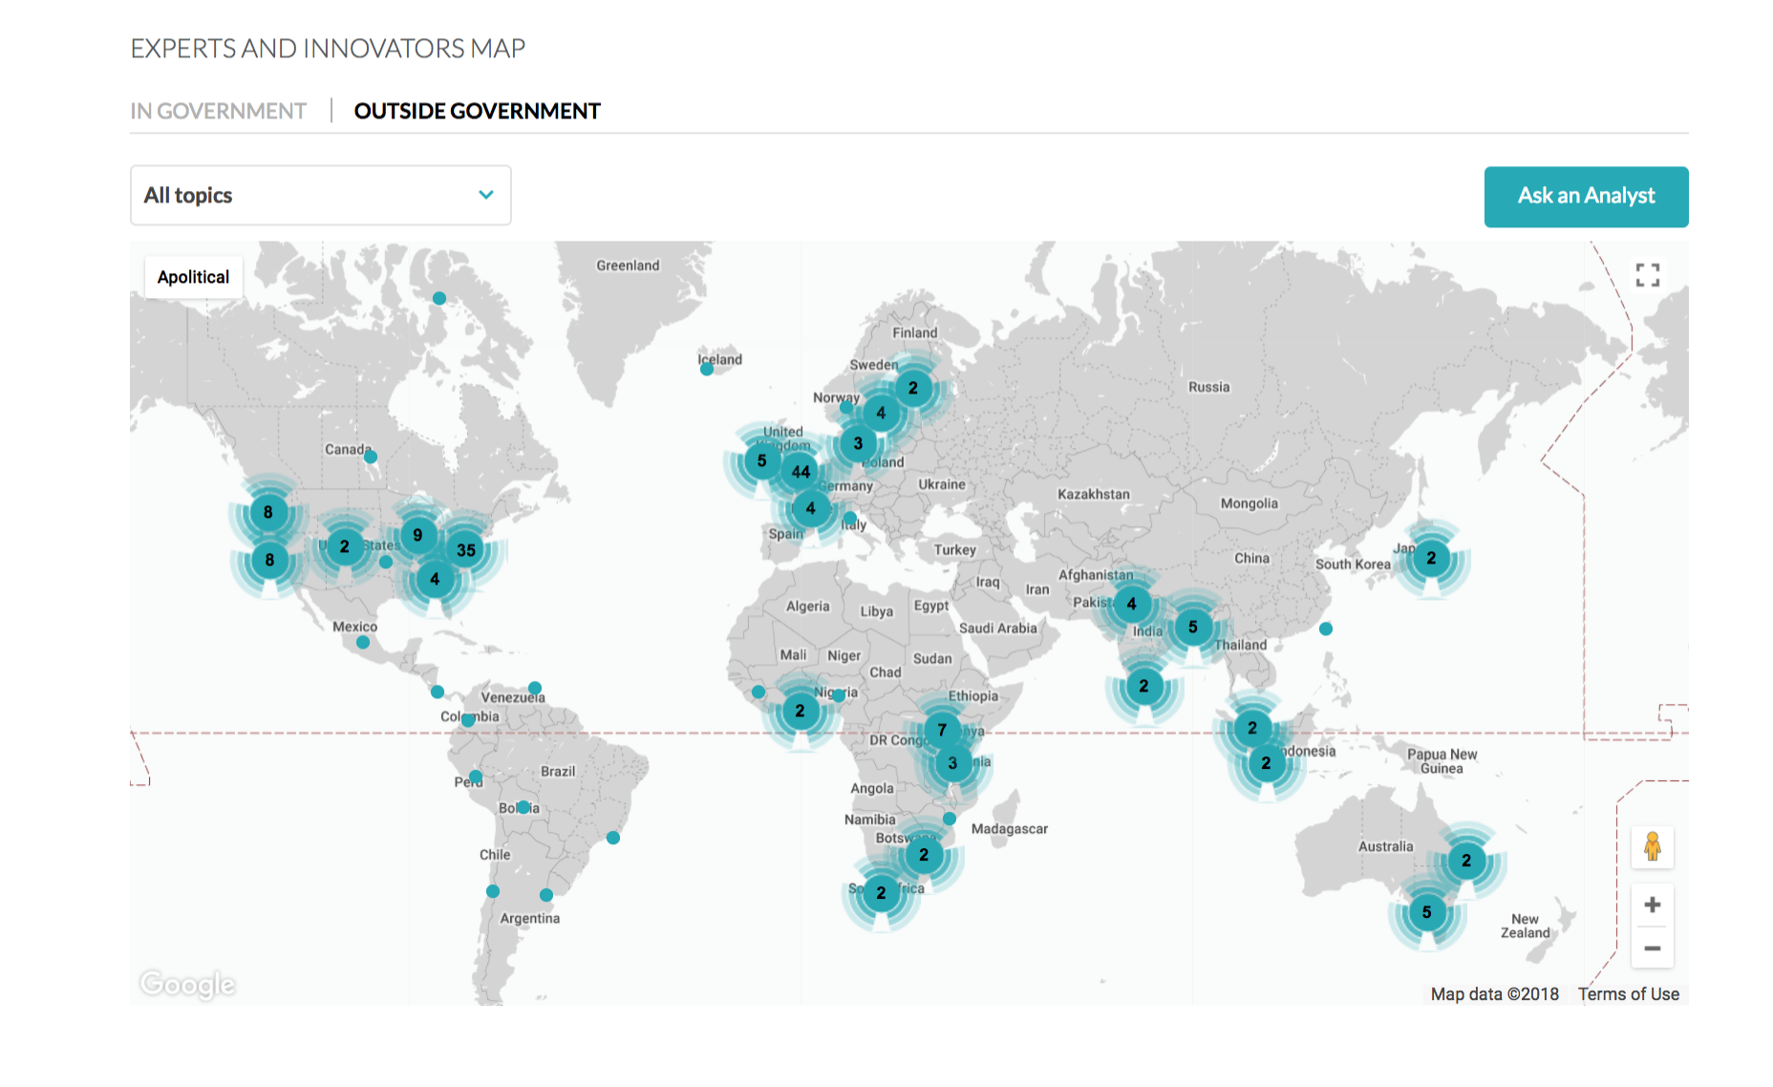Switch to the In Government tab
The height and width of the screenshot is (1087, 1773).
[218, 112]
